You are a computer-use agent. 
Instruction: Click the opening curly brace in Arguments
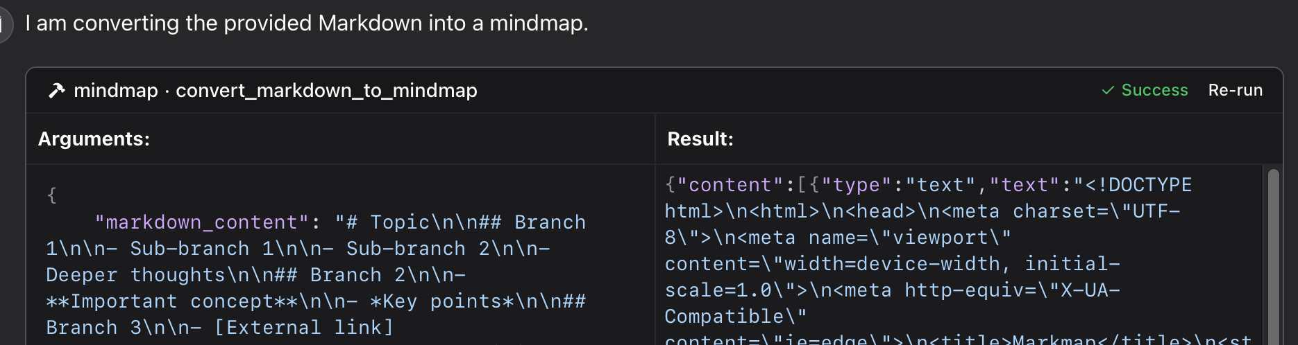pyautogui.click(x=51, y=195)
